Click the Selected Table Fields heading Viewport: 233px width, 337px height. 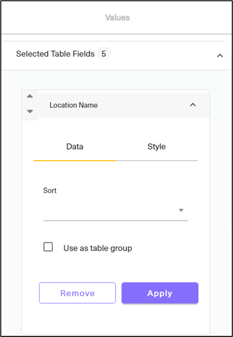(x=55, y=54)
